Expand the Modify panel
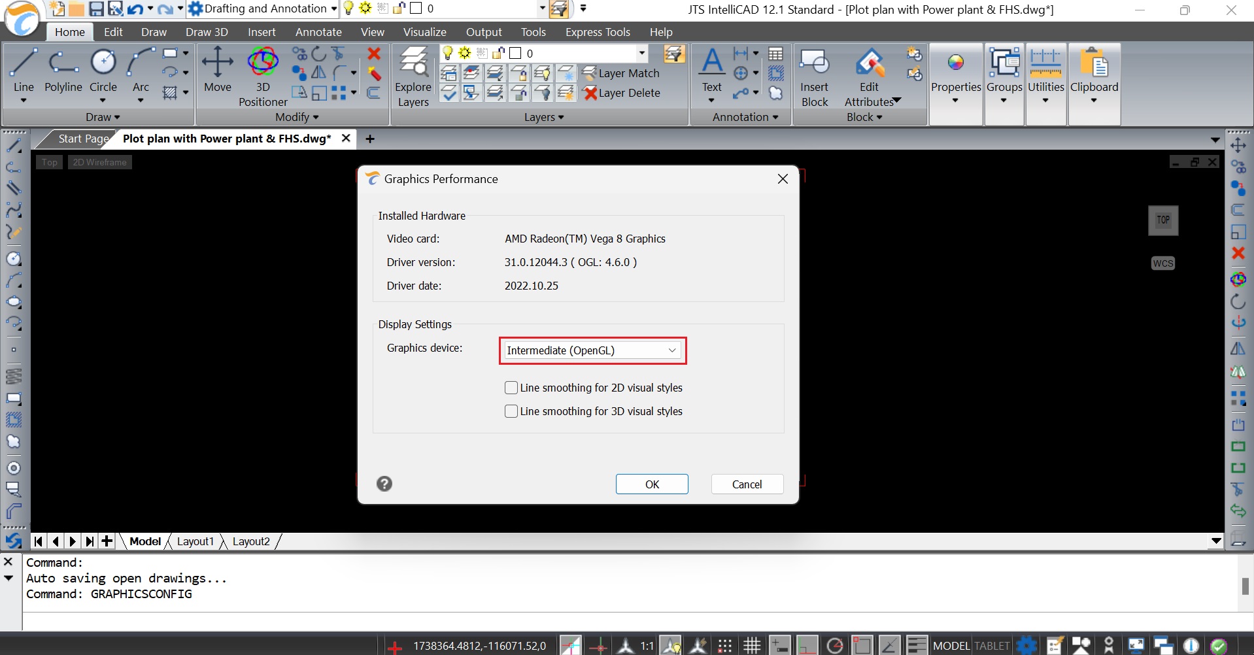Viewport: 1254px width, 655px height. 297,117
